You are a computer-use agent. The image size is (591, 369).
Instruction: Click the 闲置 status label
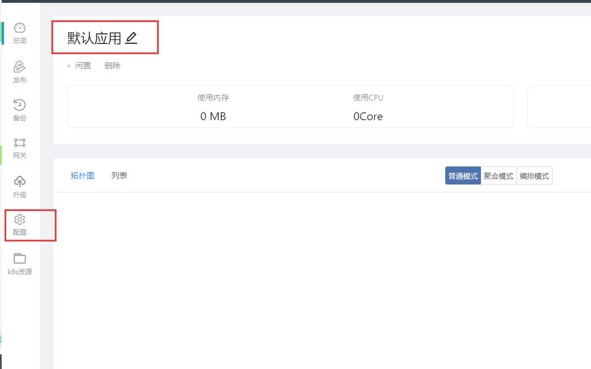pyautogui.click(x=83, y=65)
